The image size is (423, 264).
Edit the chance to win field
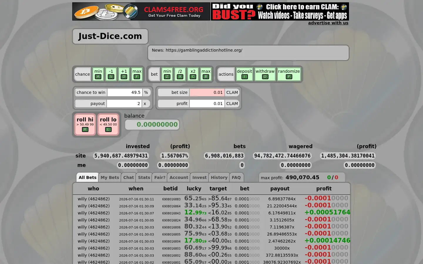(x=125, y=92)
